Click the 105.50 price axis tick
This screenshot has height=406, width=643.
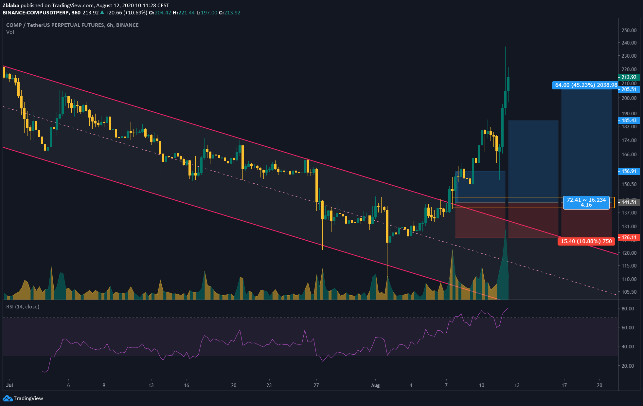point(629,292)
